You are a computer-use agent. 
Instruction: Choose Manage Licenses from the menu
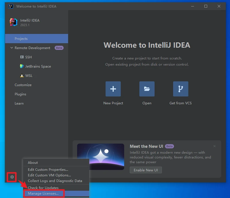[43, 194]
